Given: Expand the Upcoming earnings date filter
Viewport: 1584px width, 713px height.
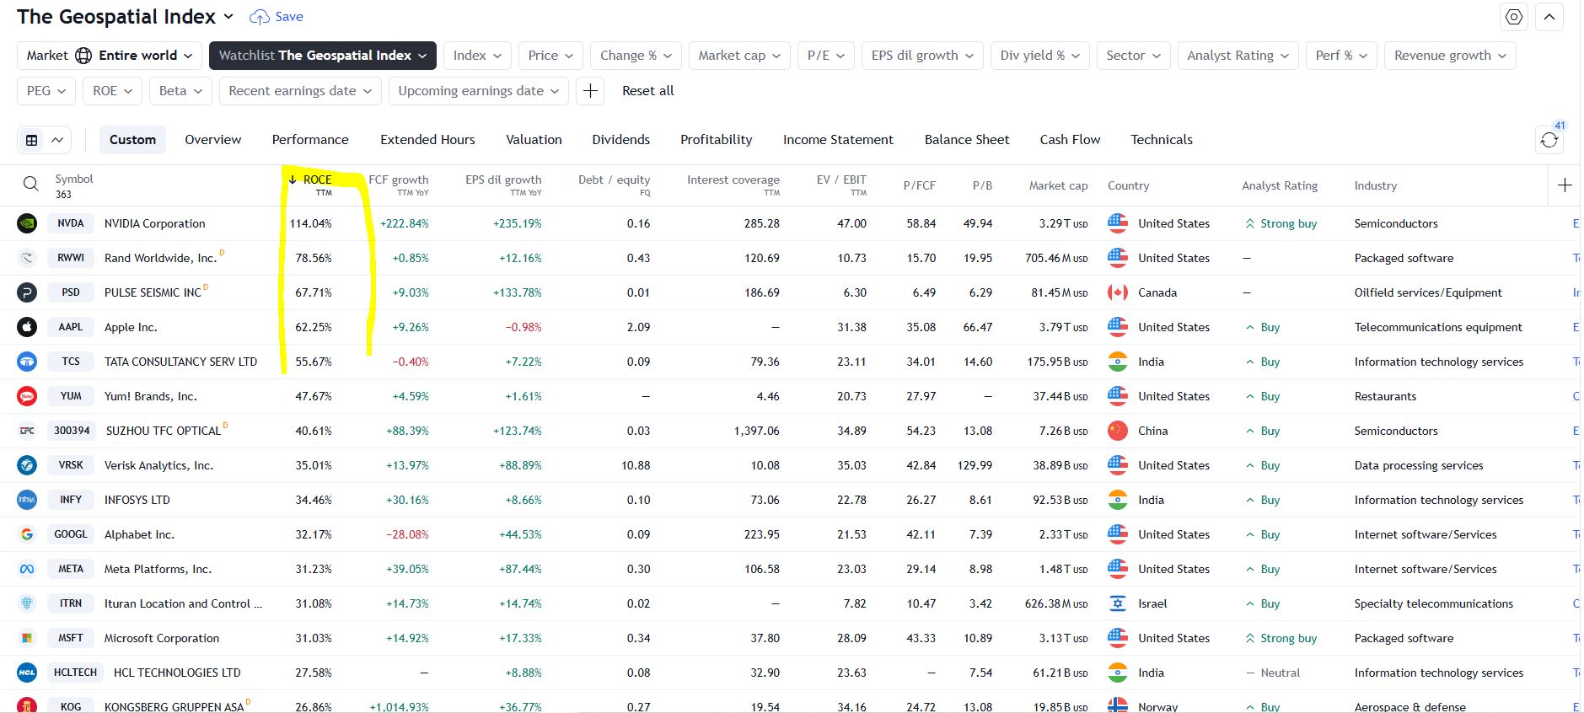Looking at the screenshot, I should click(x=478, y=91).
